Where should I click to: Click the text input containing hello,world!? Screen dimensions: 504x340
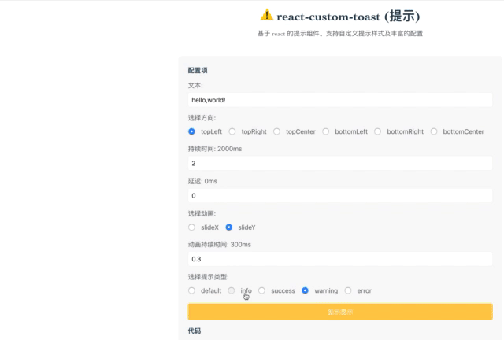point(340,100)
